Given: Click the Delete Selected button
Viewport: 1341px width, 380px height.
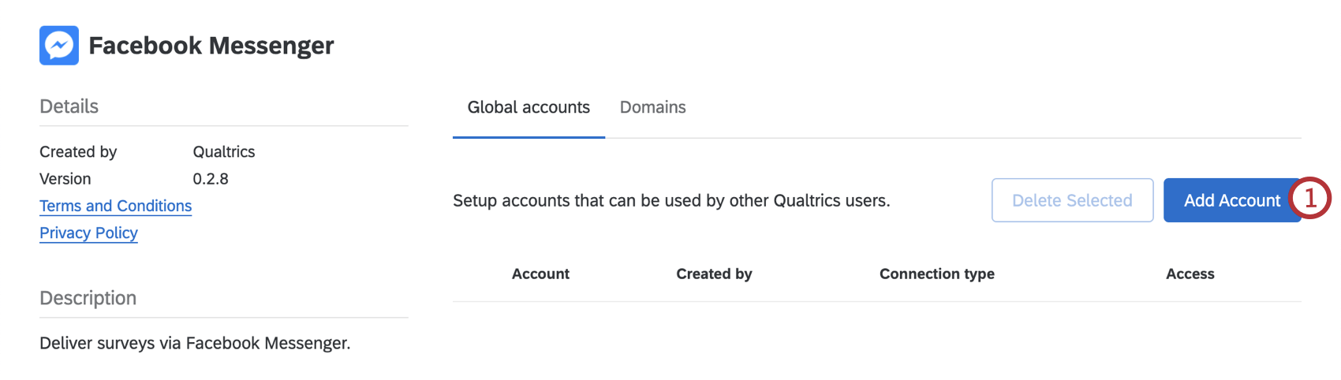Looking at the screenshot, I should tap(1072, 200).
